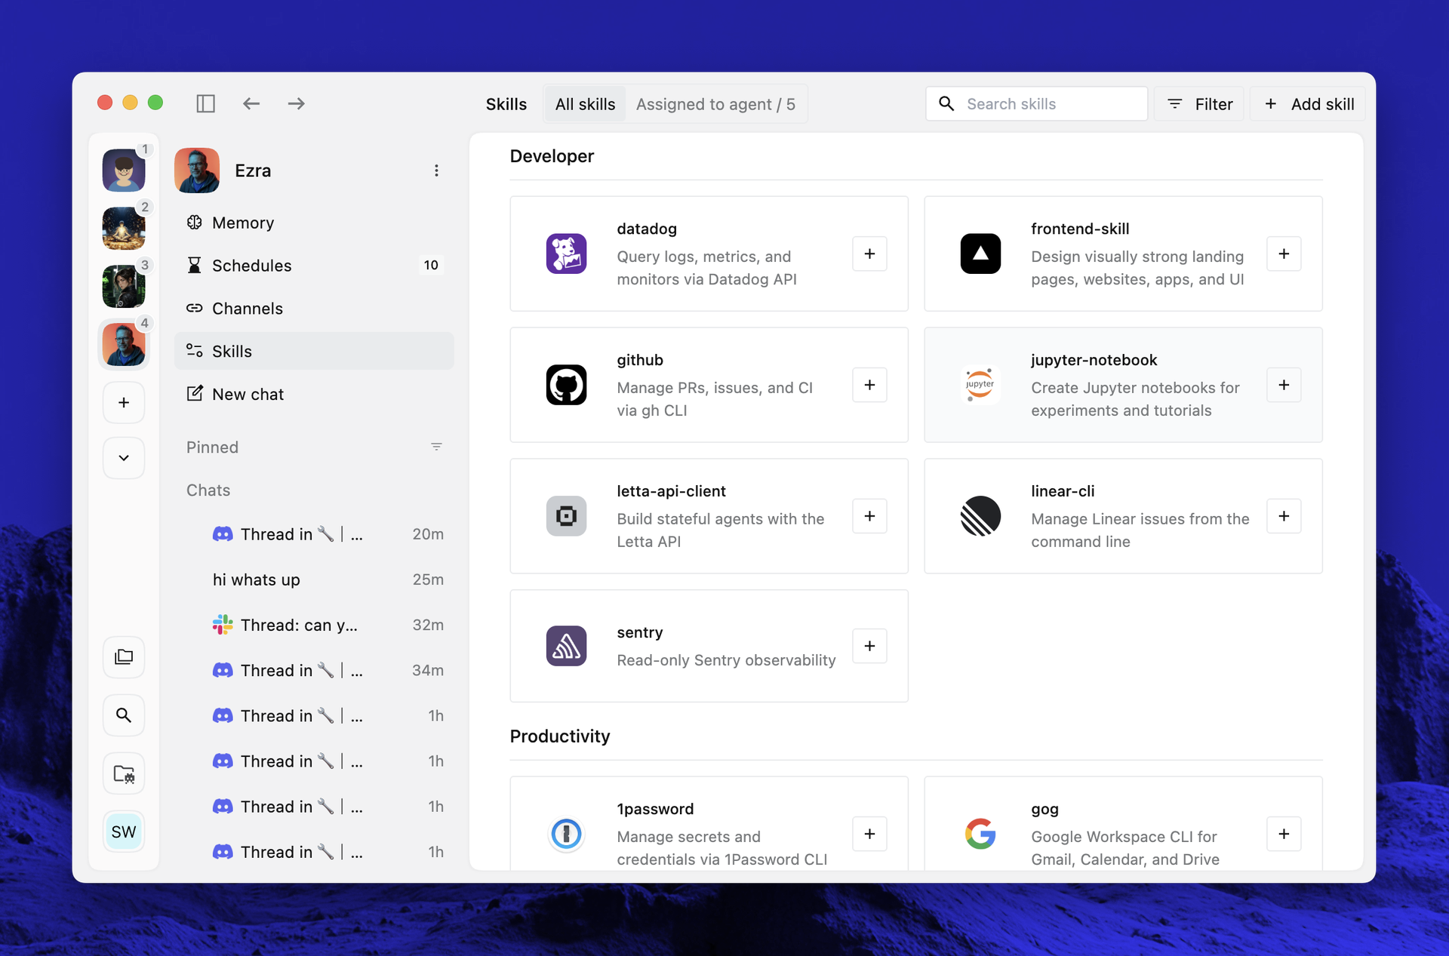Go forward with the right arrow
The image size is (1449, 956).
click(x=297, y=103)
